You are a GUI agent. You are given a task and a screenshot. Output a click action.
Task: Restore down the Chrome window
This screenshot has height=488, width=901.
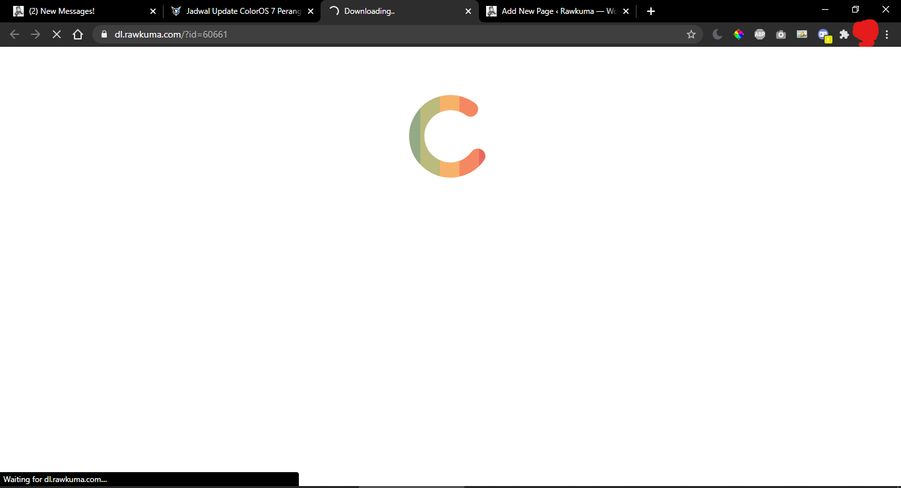pos(855,9)
